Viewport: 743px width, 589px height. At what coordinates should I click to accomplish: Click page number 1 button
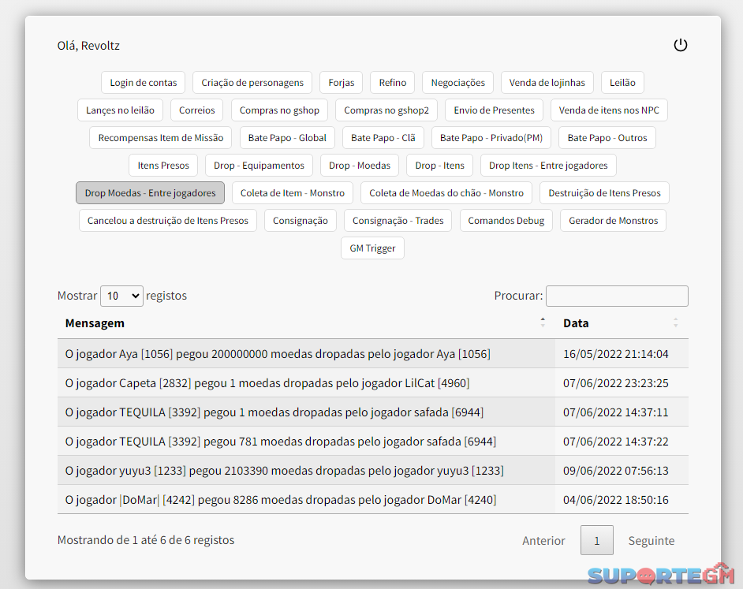597,541
